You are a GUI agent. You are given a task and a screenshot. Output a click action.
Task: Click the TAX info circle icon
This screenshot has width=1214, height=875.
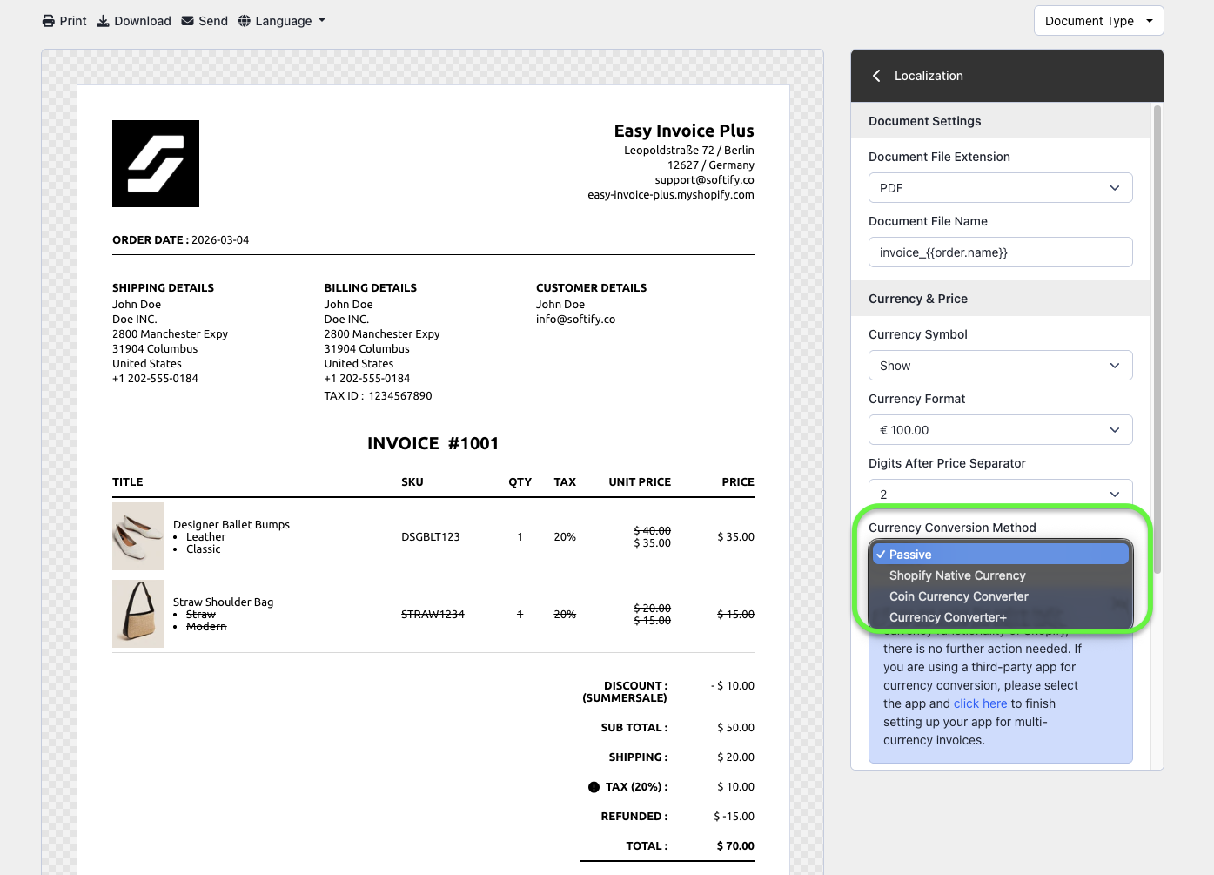click(594, 787)
